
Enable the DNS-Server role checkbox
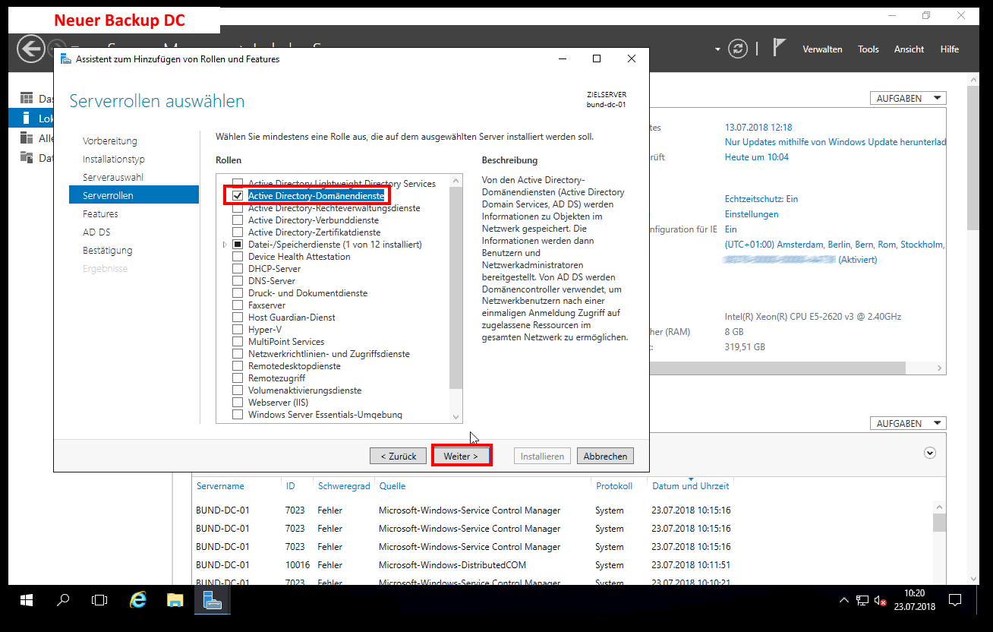pos(238,281)
